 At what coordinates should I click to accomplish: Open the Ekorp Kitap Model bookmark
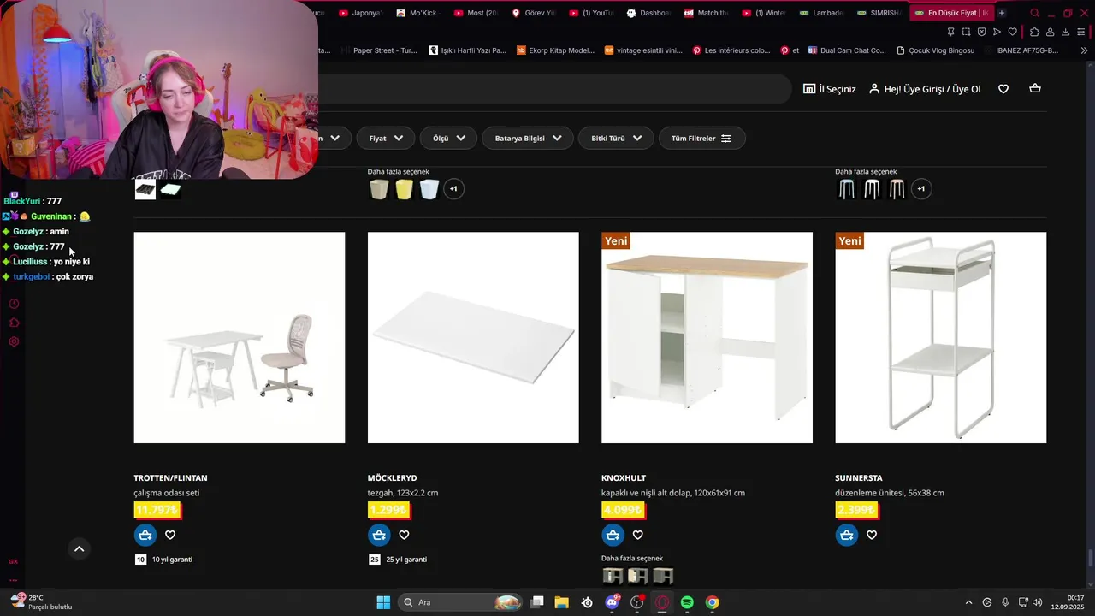[556, 50]
